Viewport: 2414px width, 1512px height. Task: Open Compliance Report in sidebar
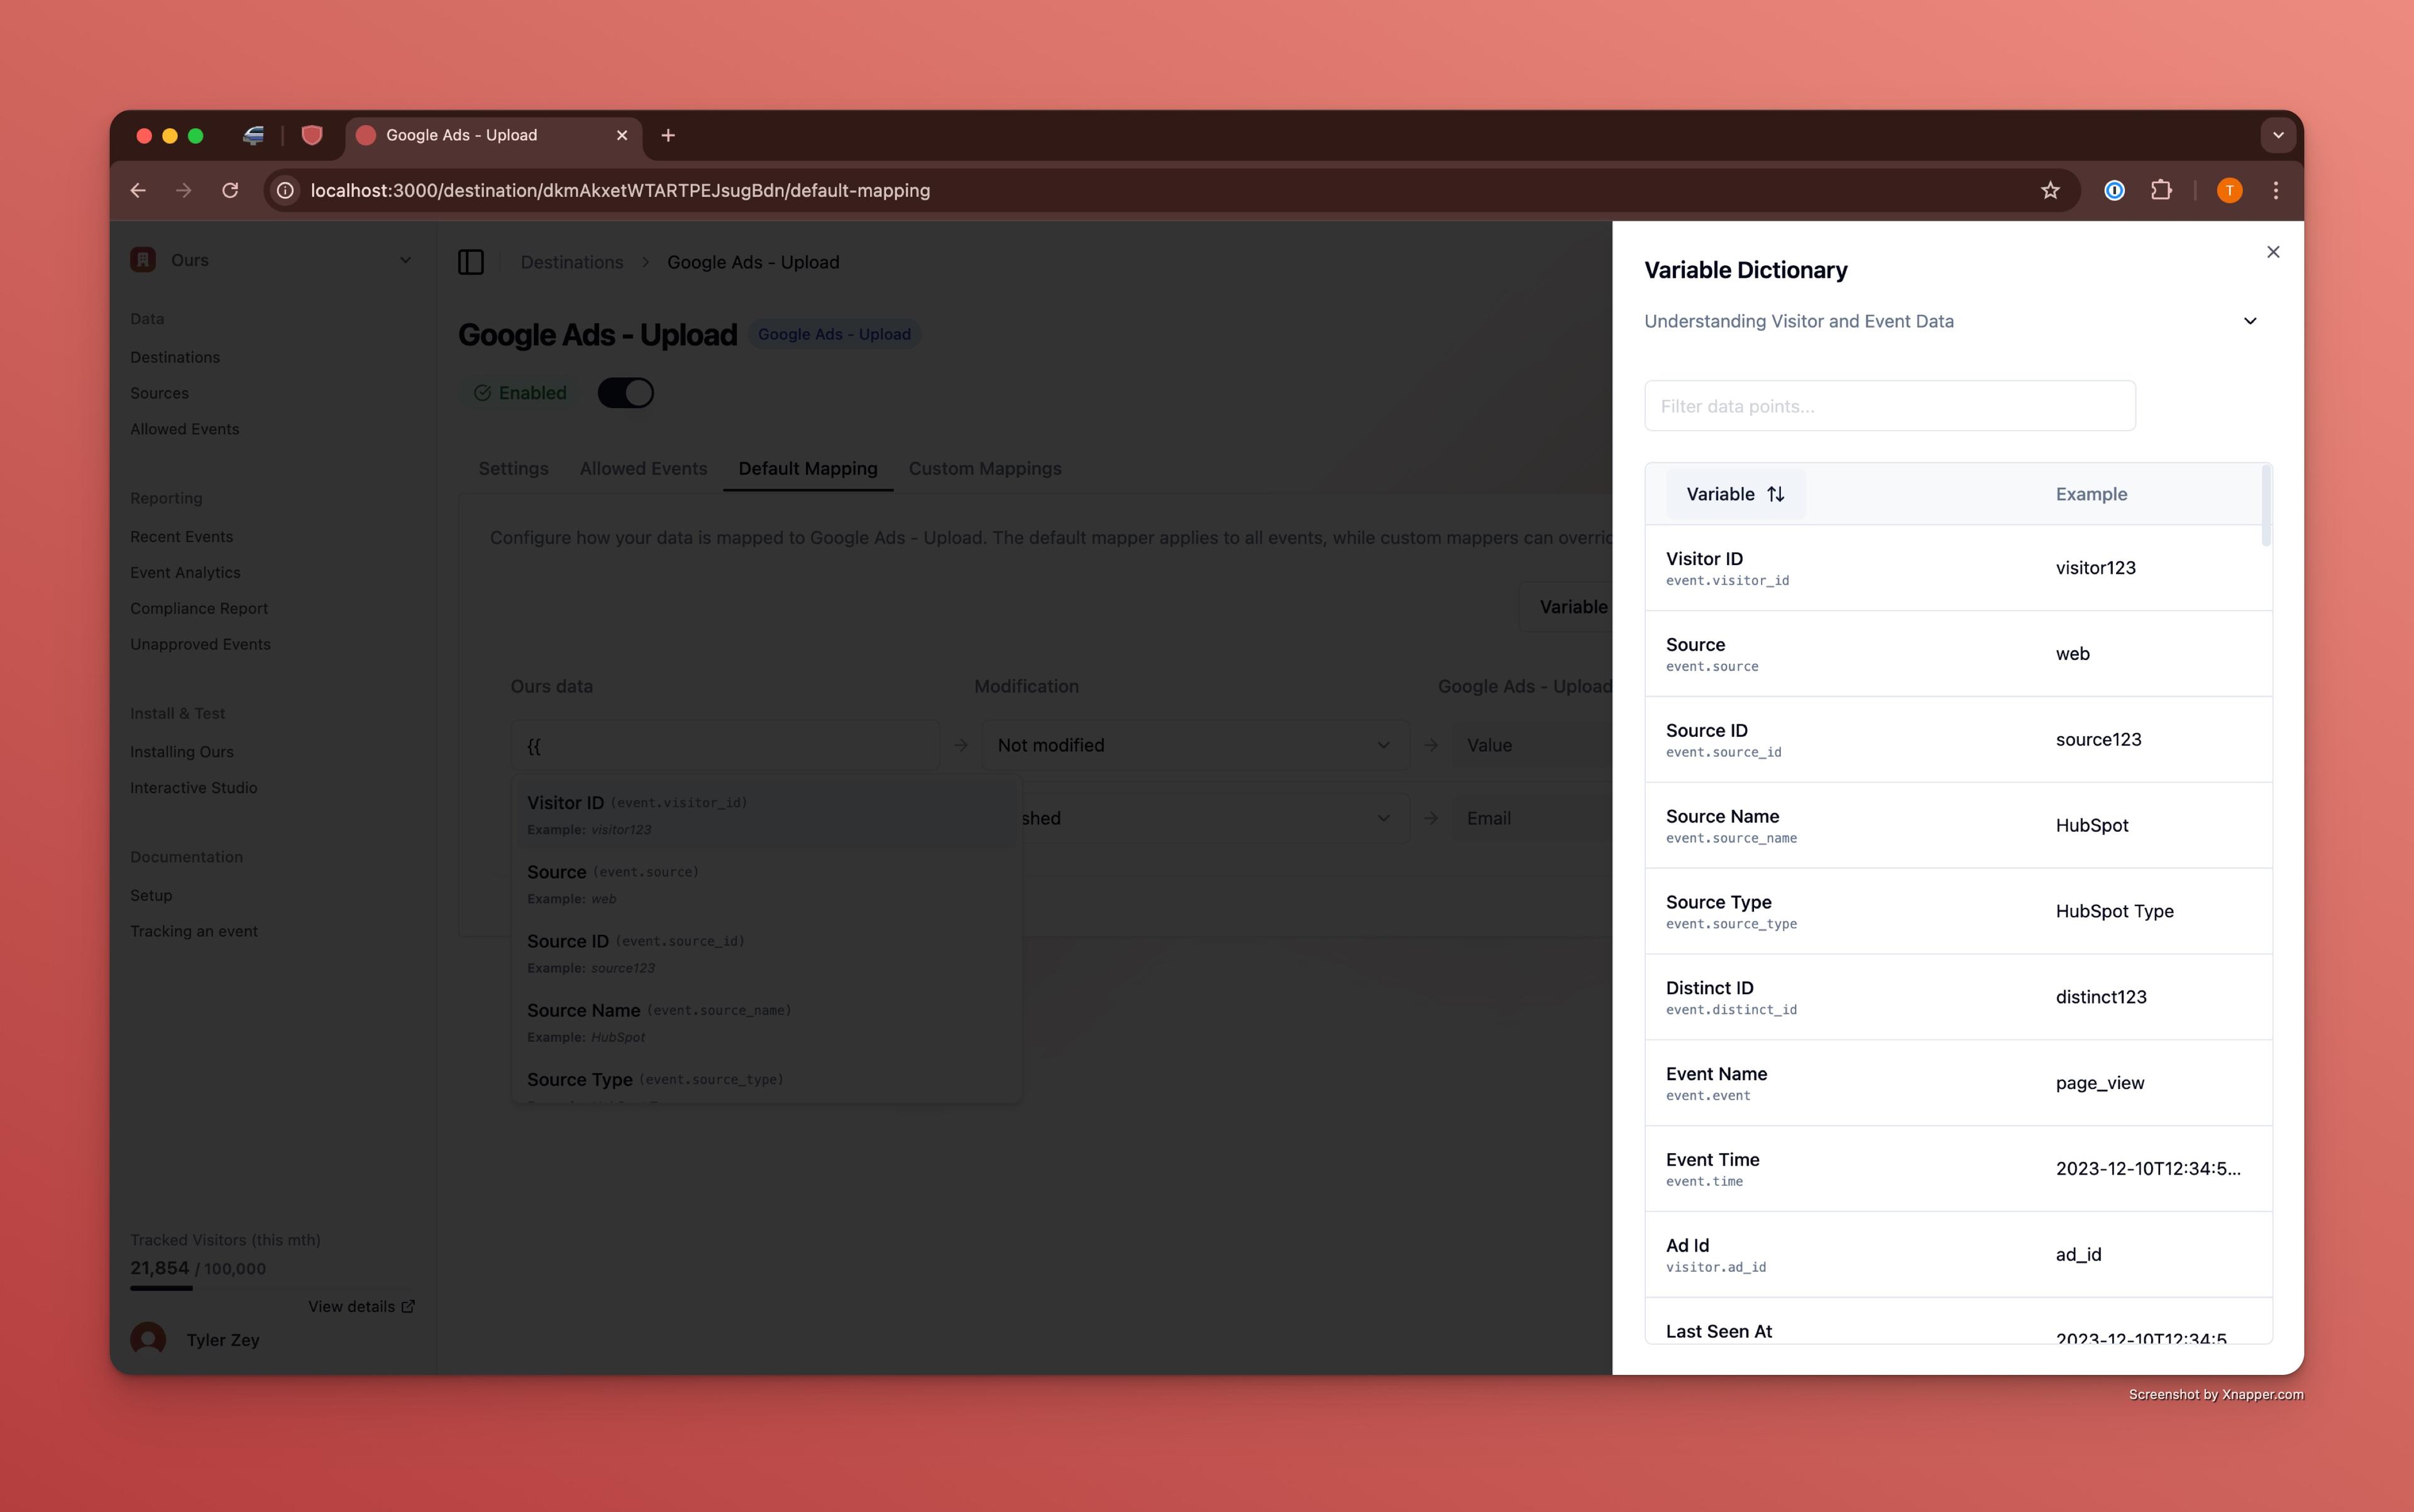tap(199, 608)
